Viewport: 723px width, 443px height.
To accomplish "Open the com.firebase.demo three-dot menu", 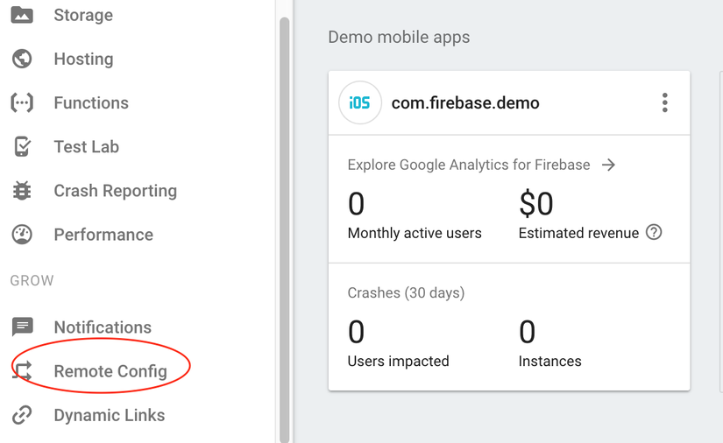I will [664, 102].
